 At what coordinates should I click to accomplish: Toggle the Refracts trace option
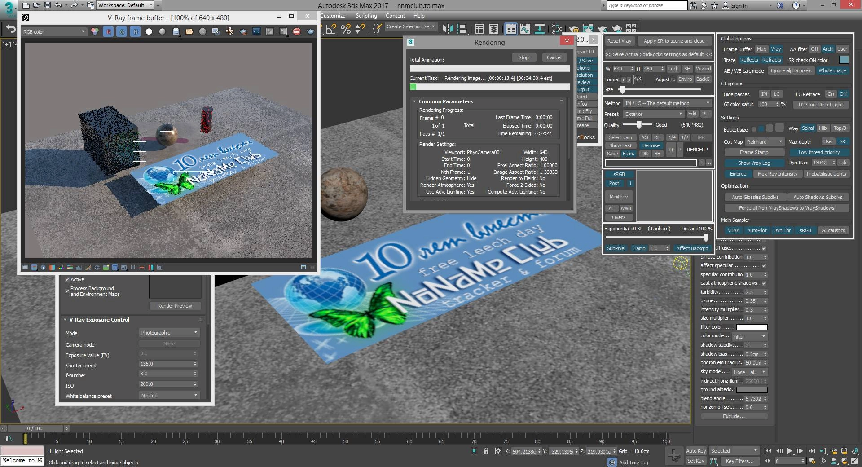(771, 60)
